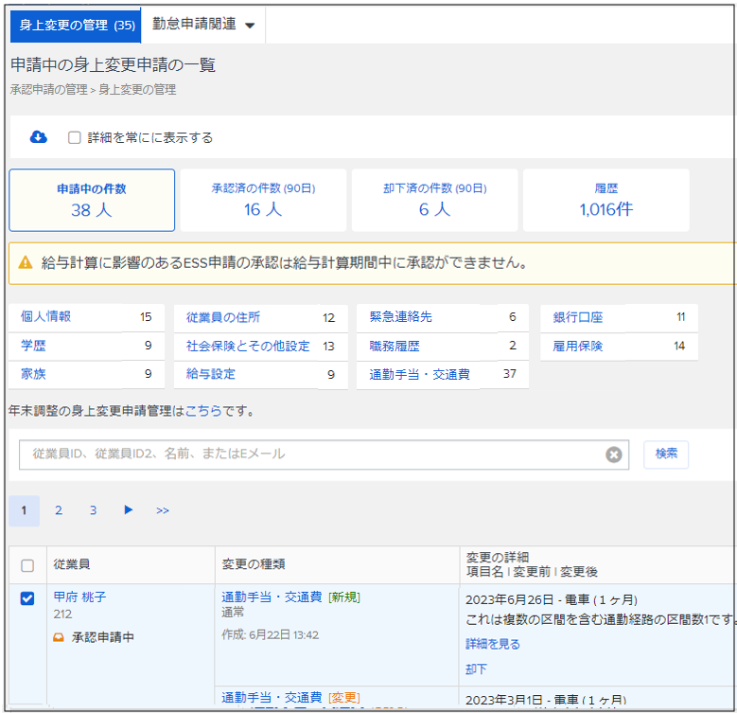Enable 詳細を常にに表示する checkbox
Viewport: 737px width, 713px height.
pyautogui.click(x=74, y=137)
